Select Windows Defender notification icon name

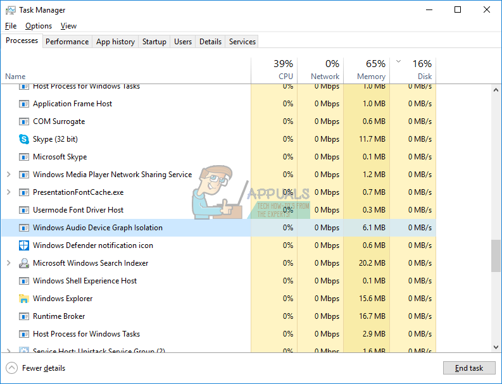pyautogui.click(x=93, y=245)
